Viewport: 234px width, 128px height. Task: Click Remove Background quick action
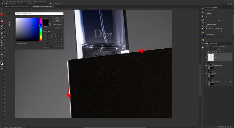(214, 37)
